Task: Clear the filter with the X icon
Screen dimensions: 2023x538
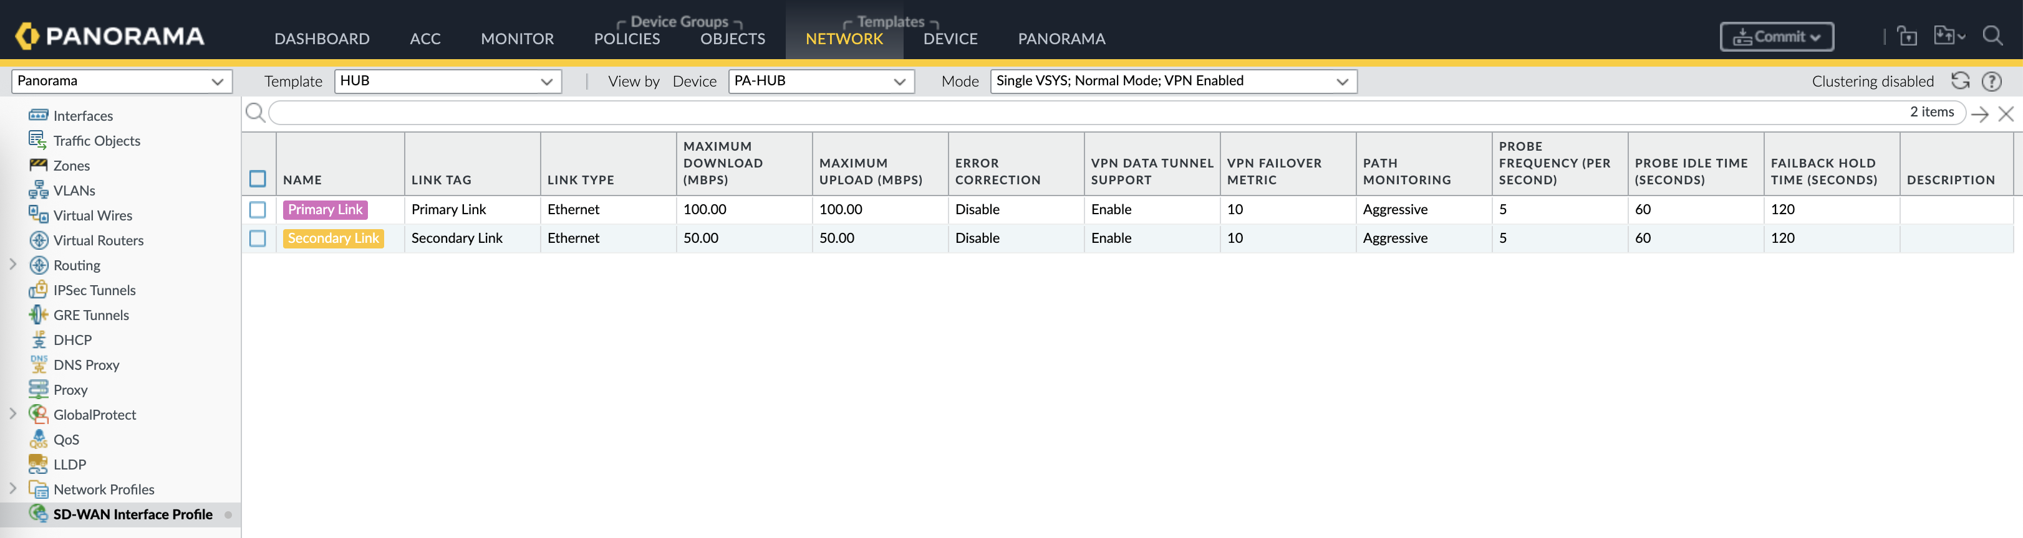Action: click(x=2006, y=114)
